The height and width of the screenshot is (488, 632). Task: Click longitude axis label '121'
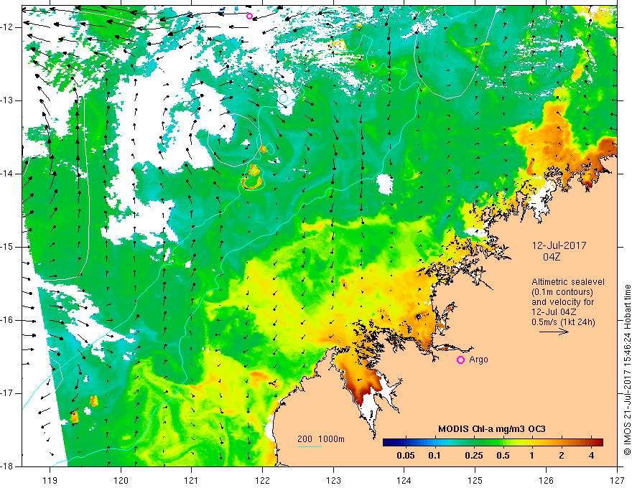pos(192,480)
